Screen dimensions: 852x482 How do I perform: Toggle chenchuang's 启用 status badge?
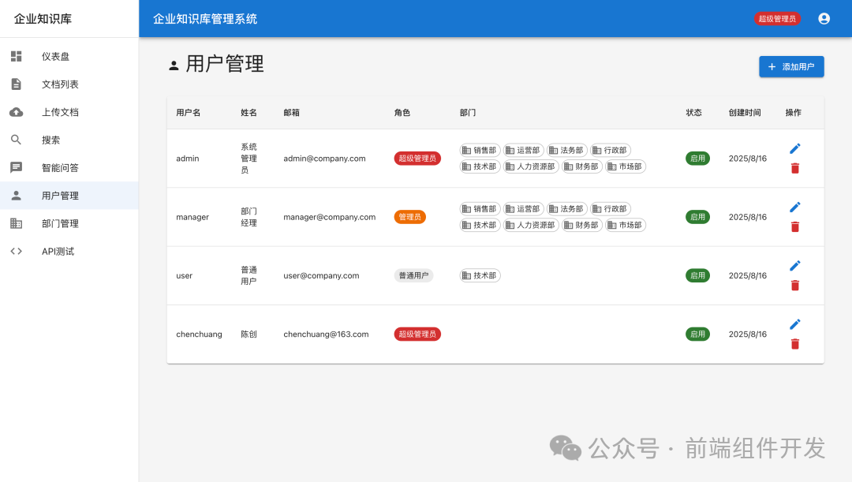tap(697, 334)
